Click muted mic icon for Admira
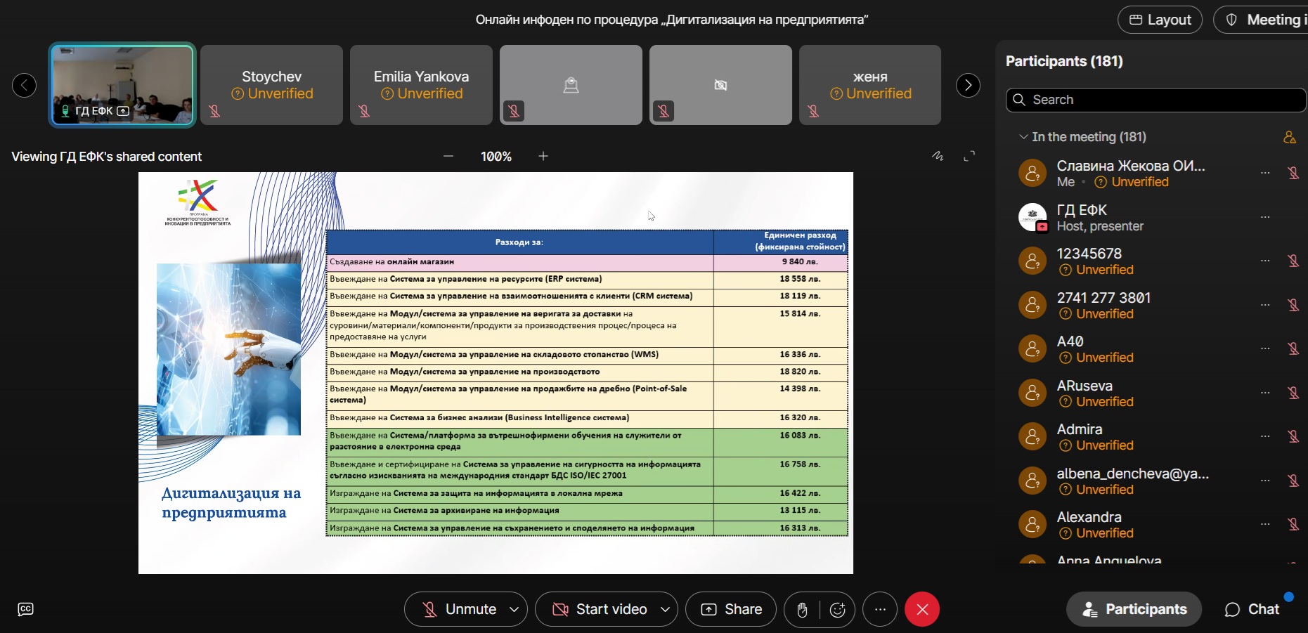 coord(1293,436)
